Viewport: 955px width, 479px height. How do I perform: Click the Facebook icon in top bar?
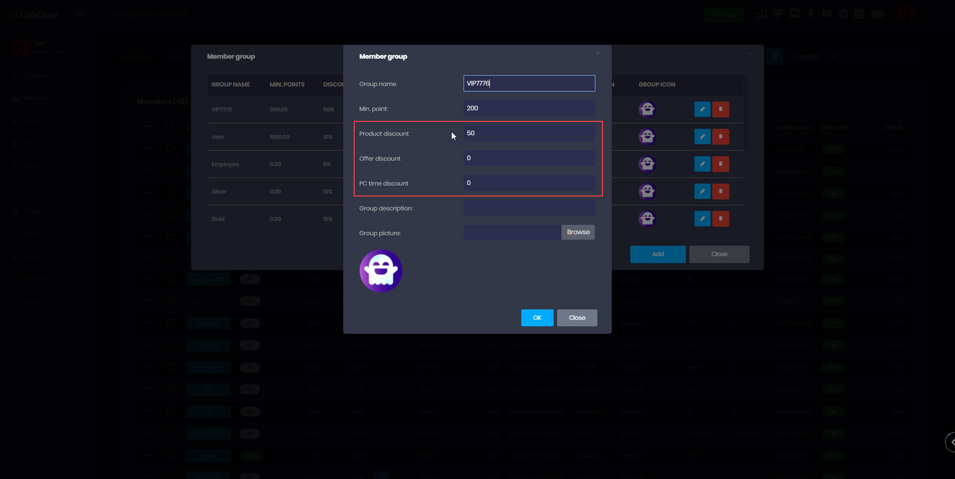[x=811, y=14]
